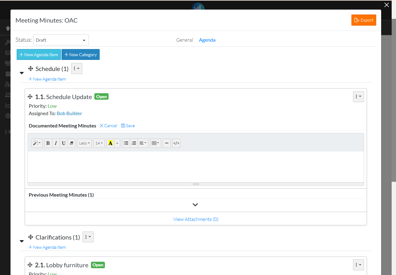Open the font size 14 dropdown
The height and width of the screenshot is (275, 396).
tap(99, 143)
